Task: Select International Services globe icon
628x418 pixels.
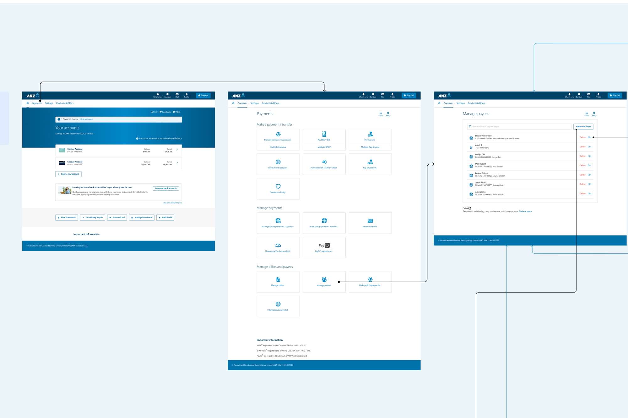Action: [x=278, y=162]
